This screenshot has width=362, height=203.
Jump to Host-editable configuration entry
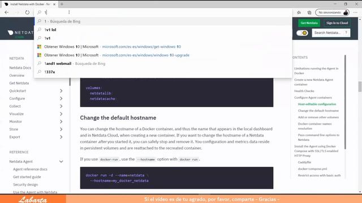pos(317,104)
